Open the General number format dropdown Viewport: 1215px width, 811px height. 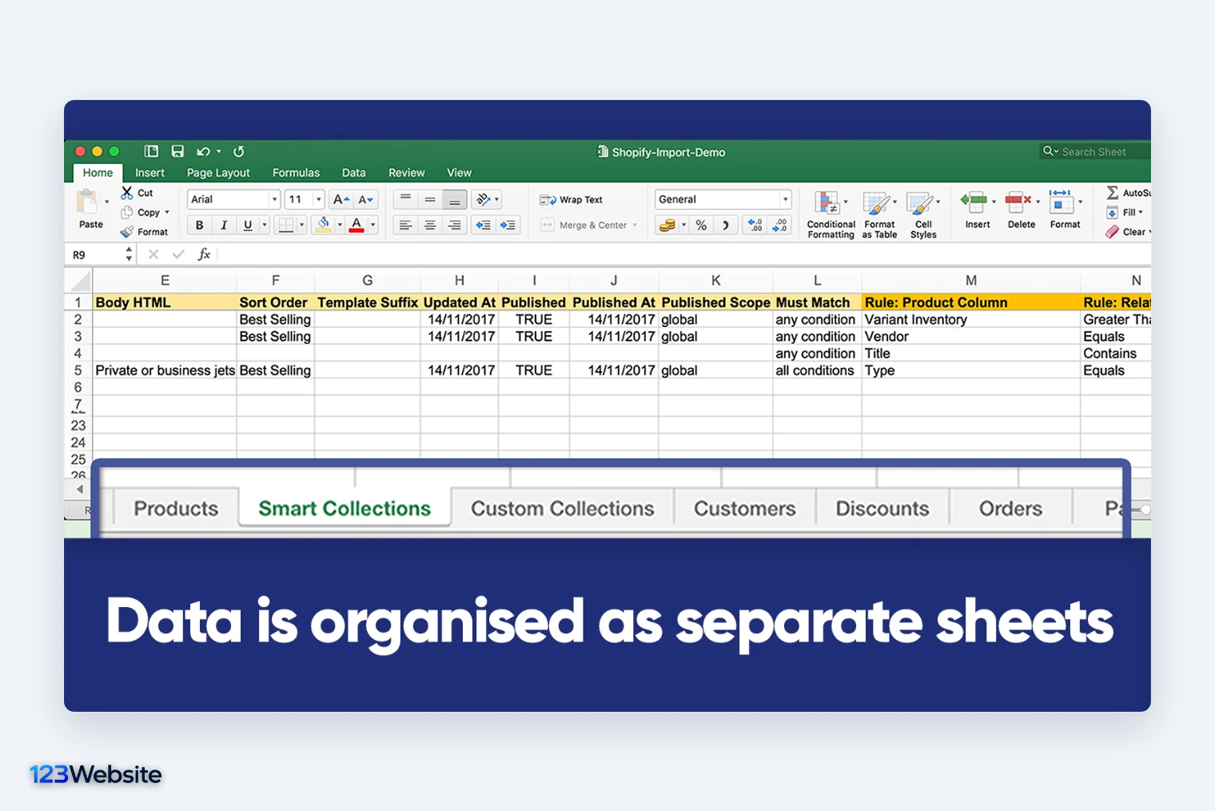click(x=785, y=200)
